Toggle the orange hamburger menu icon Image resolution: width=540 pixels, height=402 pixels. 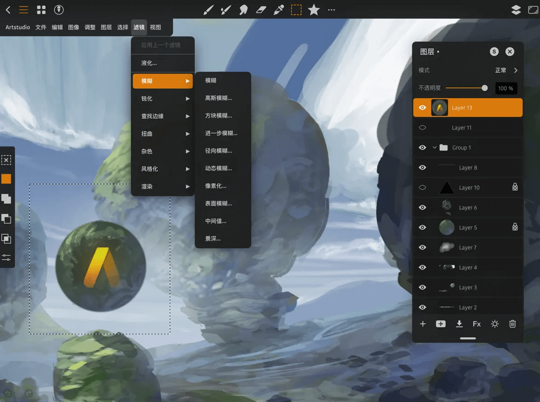pyautogui.click(x=24, y=10)
